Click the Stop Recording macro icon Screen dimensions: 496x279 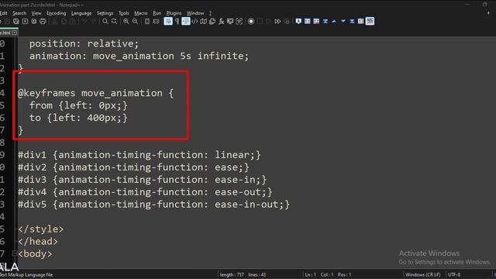click(260, 21)
